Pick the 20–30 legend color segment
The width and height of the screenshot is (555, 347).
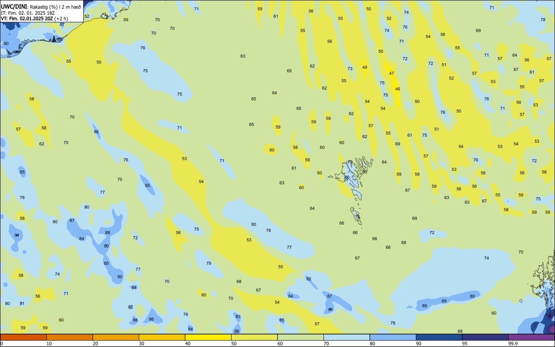[116, 337]
